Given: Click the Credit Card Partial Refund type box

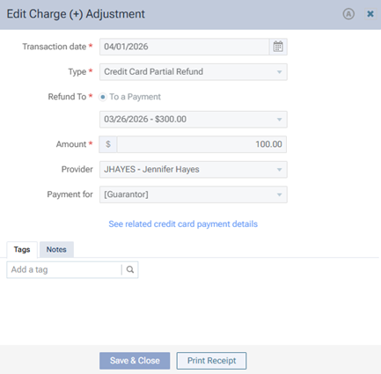Looking at the screenshot, I should [x=194, y=72].
